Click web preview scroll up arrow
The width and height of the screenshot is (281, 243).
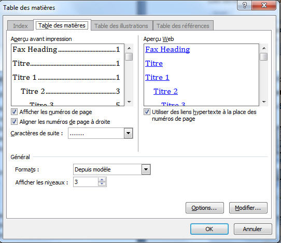[263, 48]
